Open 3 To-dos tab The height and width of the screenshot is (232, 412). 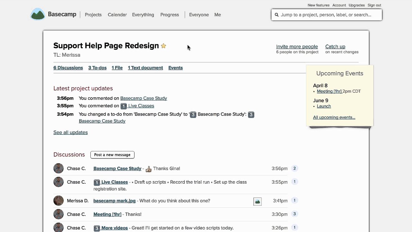pos(97,68)
